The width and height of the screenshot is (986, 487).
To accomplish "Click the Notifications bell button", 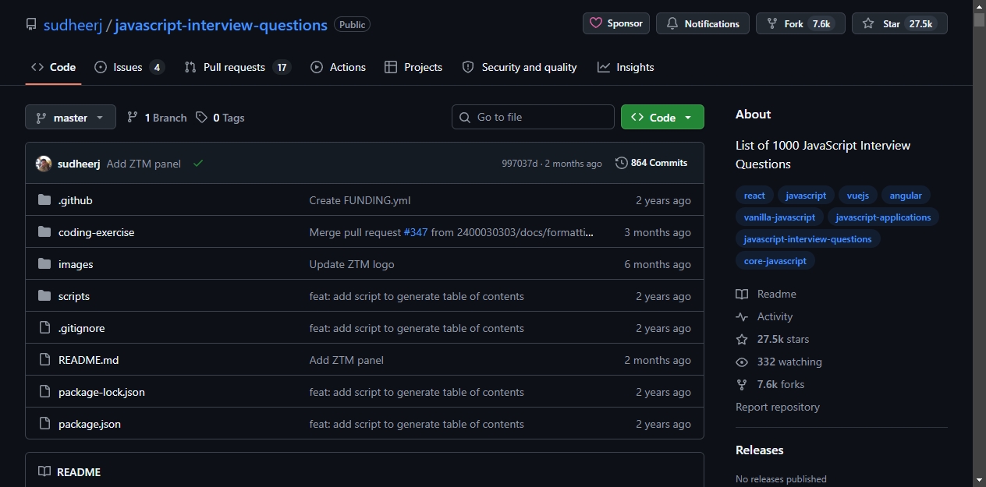I will click(x=703, y=23).
